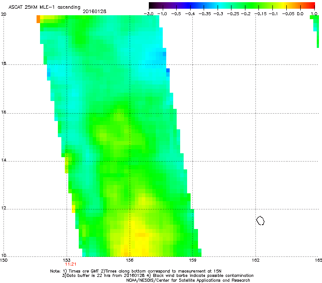Click the colorbar tick label -0.3
322x283 pixels.
218,14
